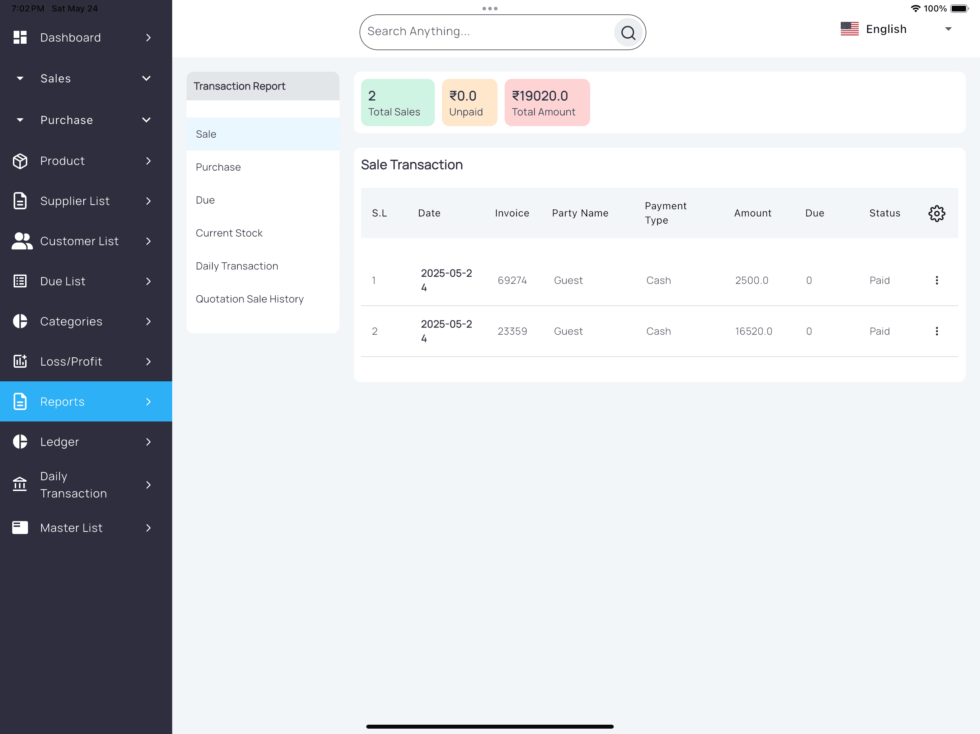Image resolution: width=980 pixels, height=734 pixels.
Task: Click the Date column header
Action: pos(429,213)
